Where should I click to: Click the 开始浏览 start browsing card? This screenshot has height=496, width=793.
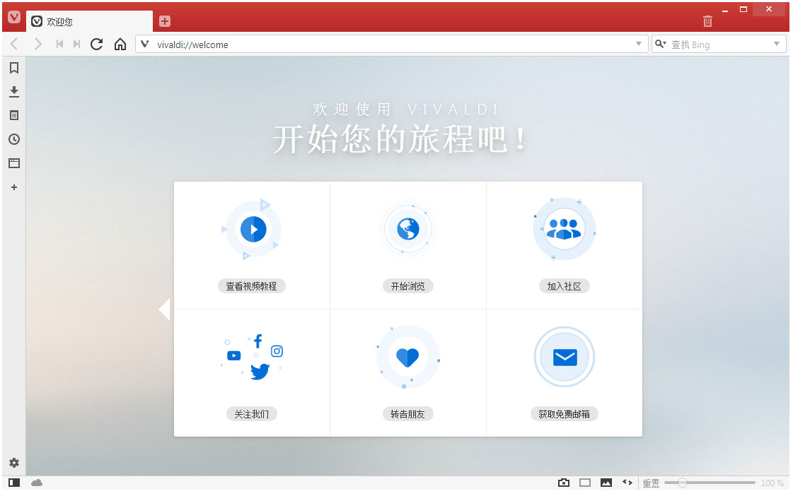click(407, 244)
